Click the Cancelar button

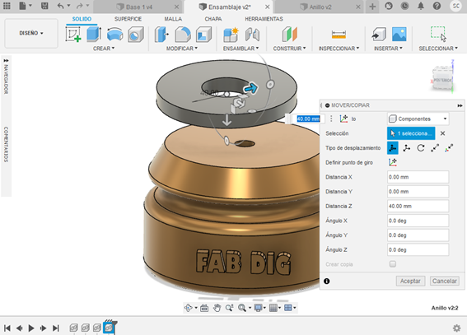445,281
